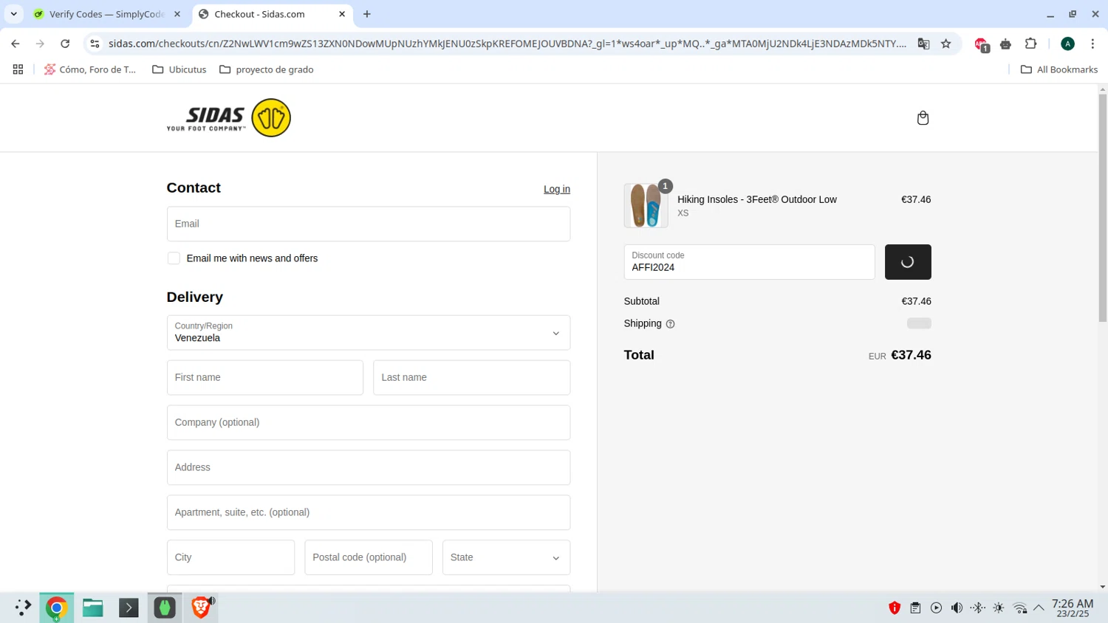
Task: Expand hidden system tray icons arrow
Action: click(x=1039, y=608)
